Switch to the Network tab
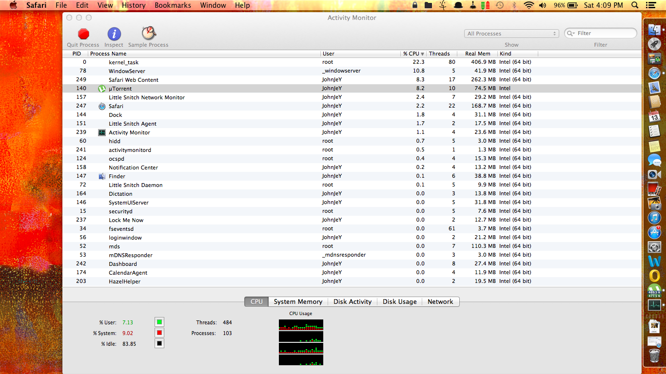 point(440,301)
